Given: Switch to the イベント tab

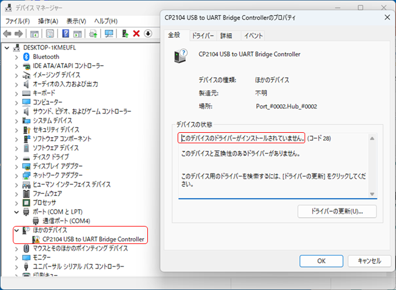Looking at the screenshot, I should click(253, 36).
